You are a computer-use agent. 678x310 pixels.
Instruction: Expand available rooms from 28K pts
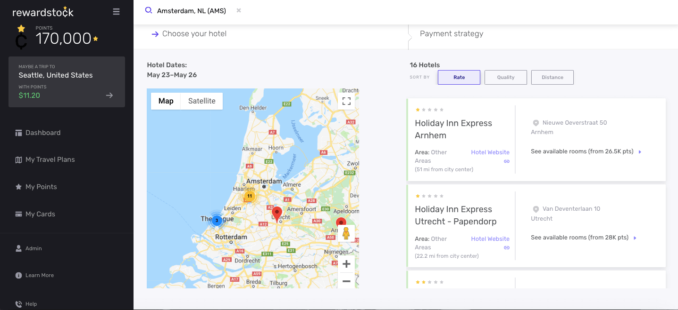tap(584, 238)
